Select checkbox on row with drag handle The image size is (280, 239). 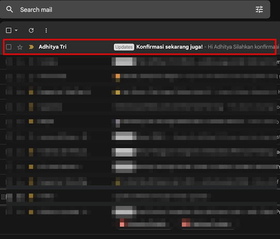coord(9,197)
